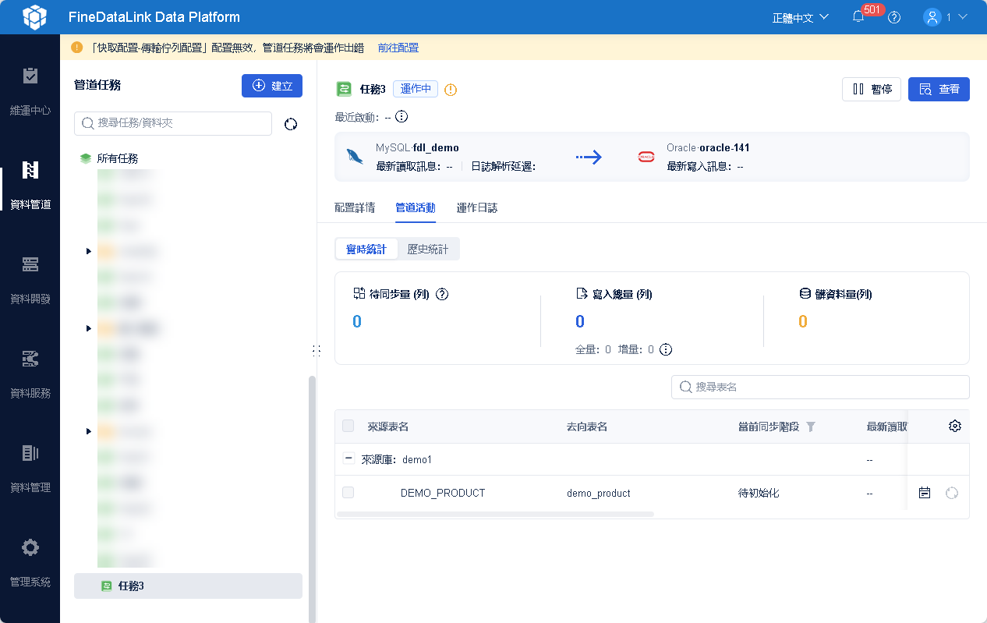Select 所有任務 in the task tree
Image resolution: width=987 pixels, height=623 pixels.
coord(117,158)
